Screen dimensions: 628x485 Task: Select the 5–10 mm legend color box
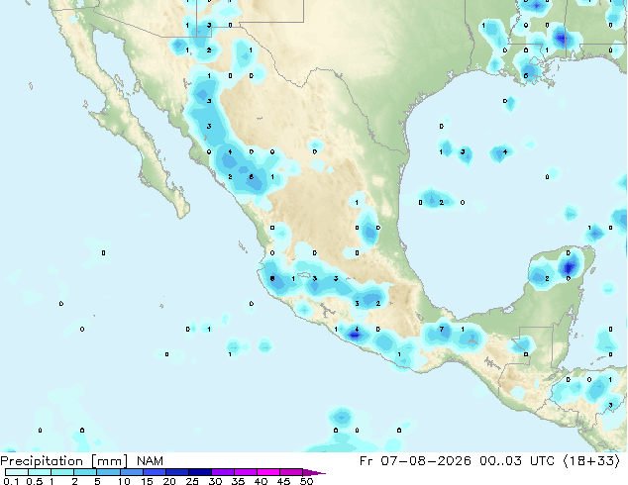pyautogui.click(x=109, y=472)
